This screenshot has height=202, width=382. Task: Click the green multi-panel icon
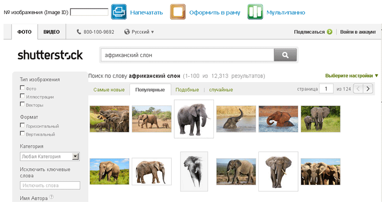click(x=255, y=12)
